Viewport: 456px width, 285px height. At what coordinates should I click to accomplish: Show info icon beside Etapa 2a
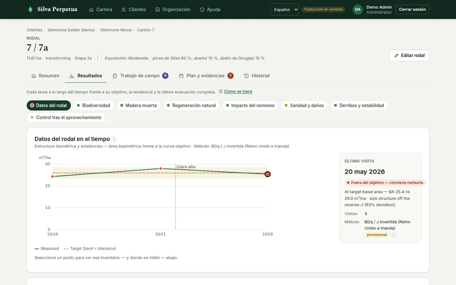coord(98,58)
